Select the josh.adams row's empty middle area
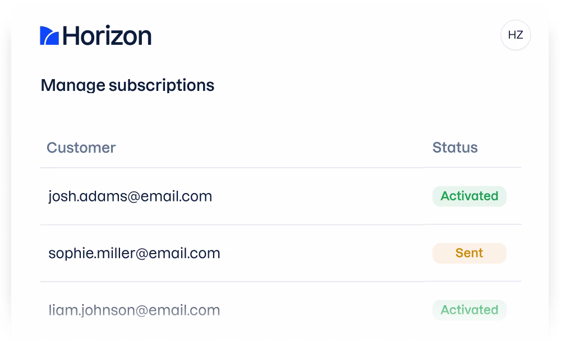561x340 pixels. click(320, 196)
